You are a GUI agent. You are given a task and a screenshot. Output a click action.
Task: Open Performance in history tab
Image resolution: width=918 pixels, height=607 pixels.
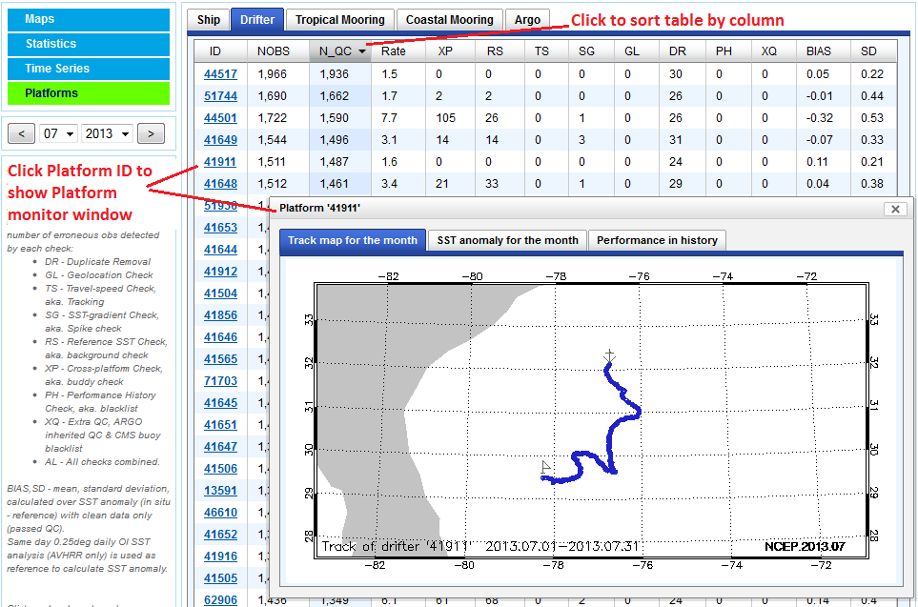tap(657, 240)
